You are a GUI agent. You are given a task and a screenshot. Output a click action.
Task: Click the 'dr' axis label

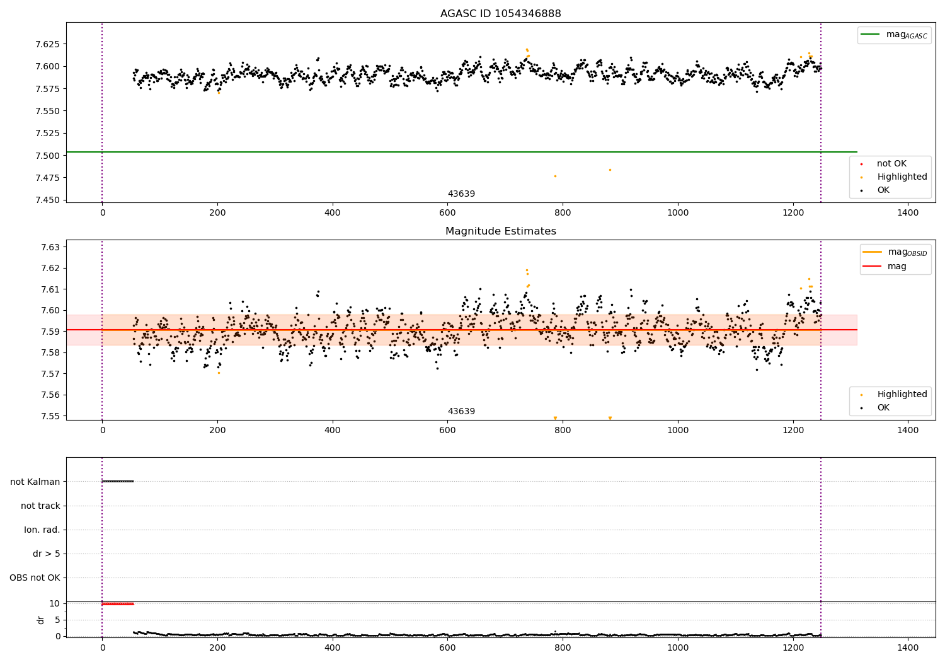[41, 620]
